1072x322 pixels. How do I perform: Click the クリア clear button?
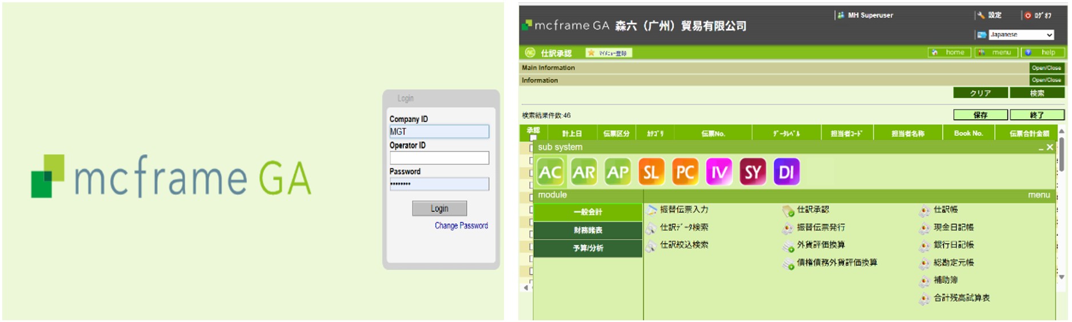click(x=981, y=93)
